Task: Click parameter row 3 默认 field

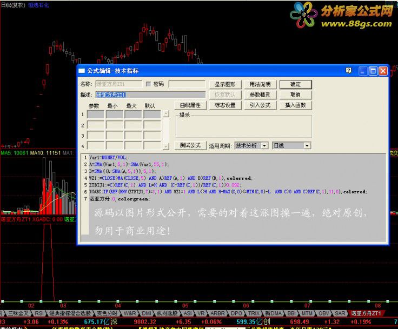Action: click(152, 135)
